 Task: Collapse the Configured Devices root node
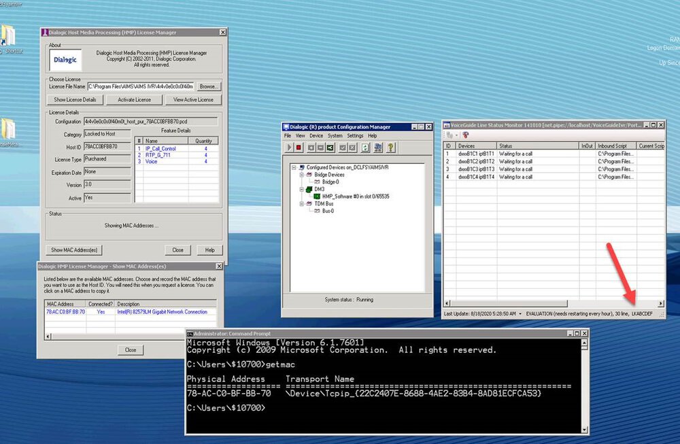pos(293,167)
